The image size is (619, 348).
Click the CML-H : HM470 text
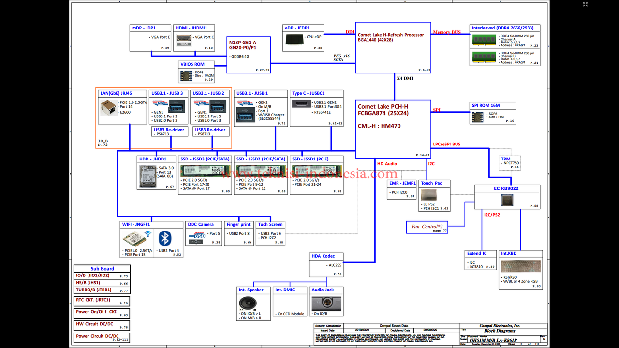[379, 126]
